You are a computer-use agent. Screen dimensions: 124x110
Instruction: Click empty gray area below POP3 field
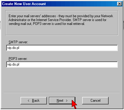[x=62, y=79]
